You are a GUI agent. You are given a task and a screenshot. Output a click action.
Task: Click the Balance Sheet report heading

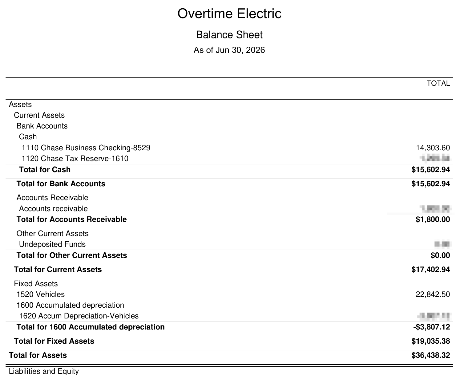pos(229,35)
